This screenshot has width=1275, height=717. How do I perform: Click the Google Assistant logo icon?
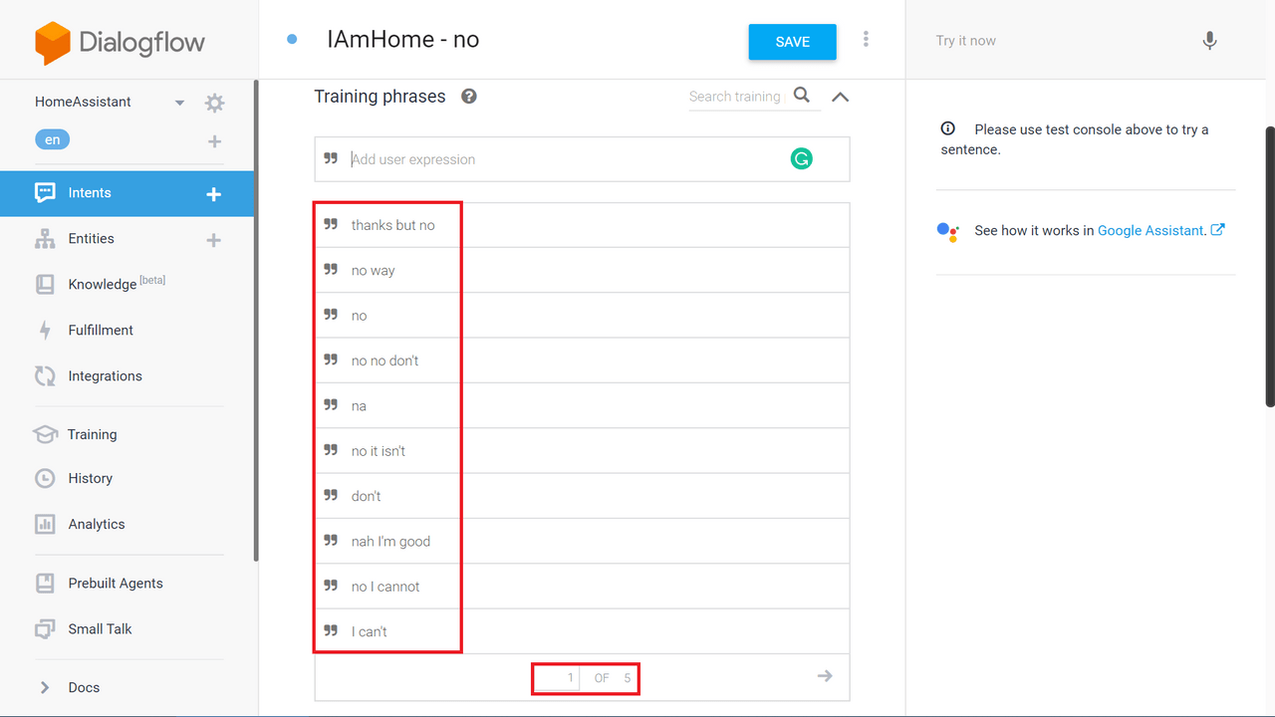[x=947, y=231]
